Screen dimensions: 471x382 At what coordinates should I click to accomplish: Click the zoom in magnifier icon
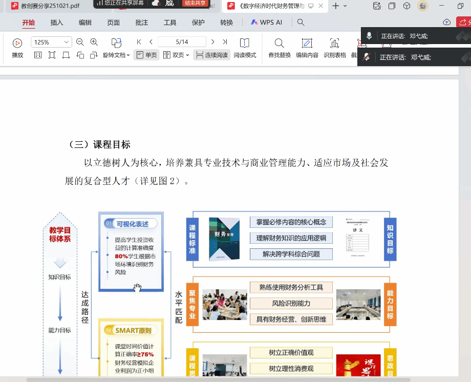[94, 42]
